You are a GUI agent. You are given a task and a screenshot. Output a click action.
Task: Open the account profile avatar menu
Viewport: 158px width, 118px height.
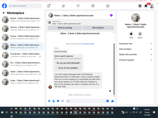[152, 6]
